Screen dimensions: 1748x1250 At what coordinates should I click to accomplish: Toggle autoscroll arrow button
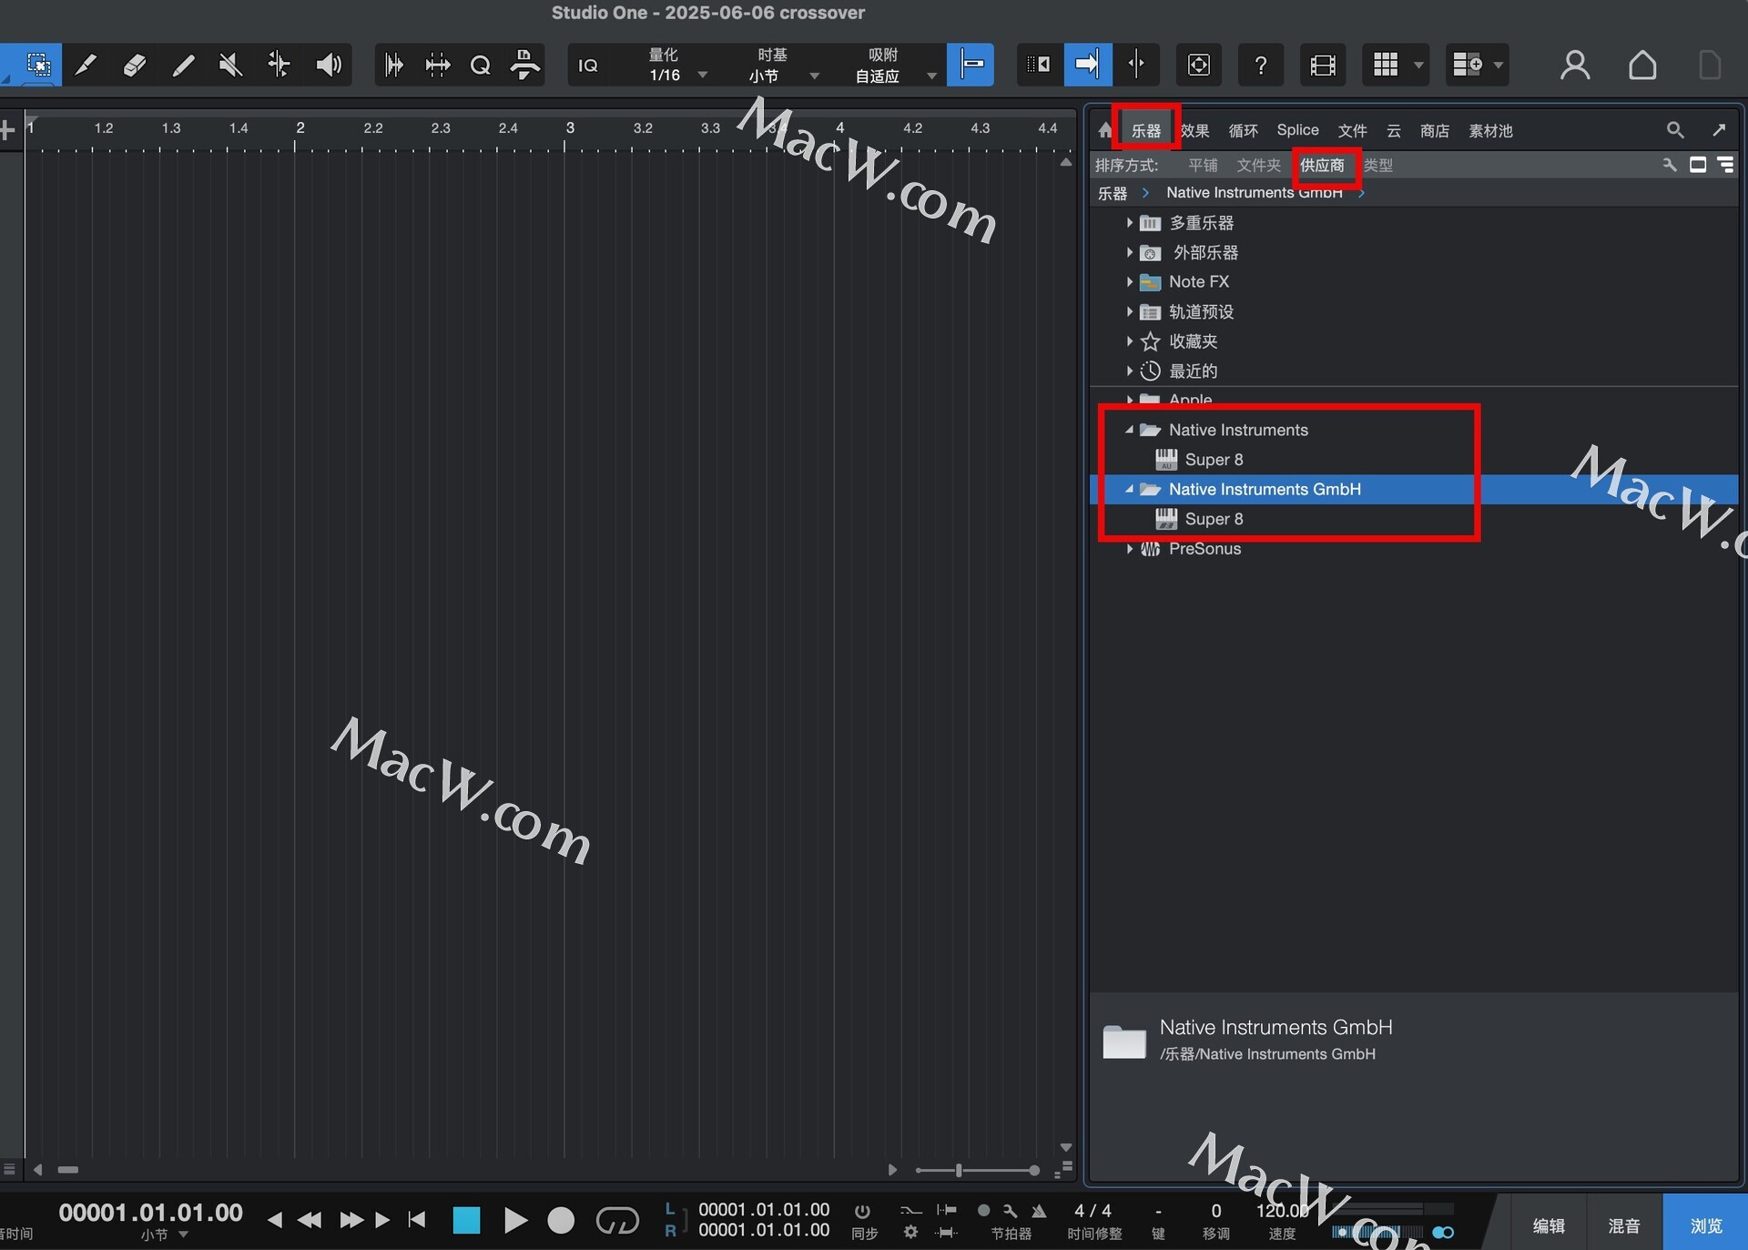coord(1087,65)
